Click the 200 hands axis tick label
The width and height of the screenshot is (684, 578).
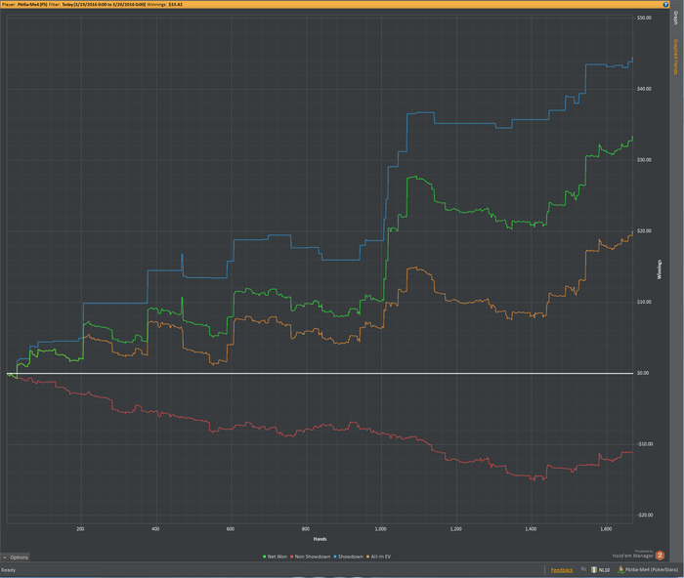click(80, 529)
